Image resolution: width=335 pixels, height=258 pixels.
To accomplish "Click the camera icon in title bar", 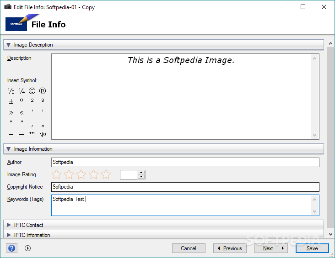I will (8, 6).
